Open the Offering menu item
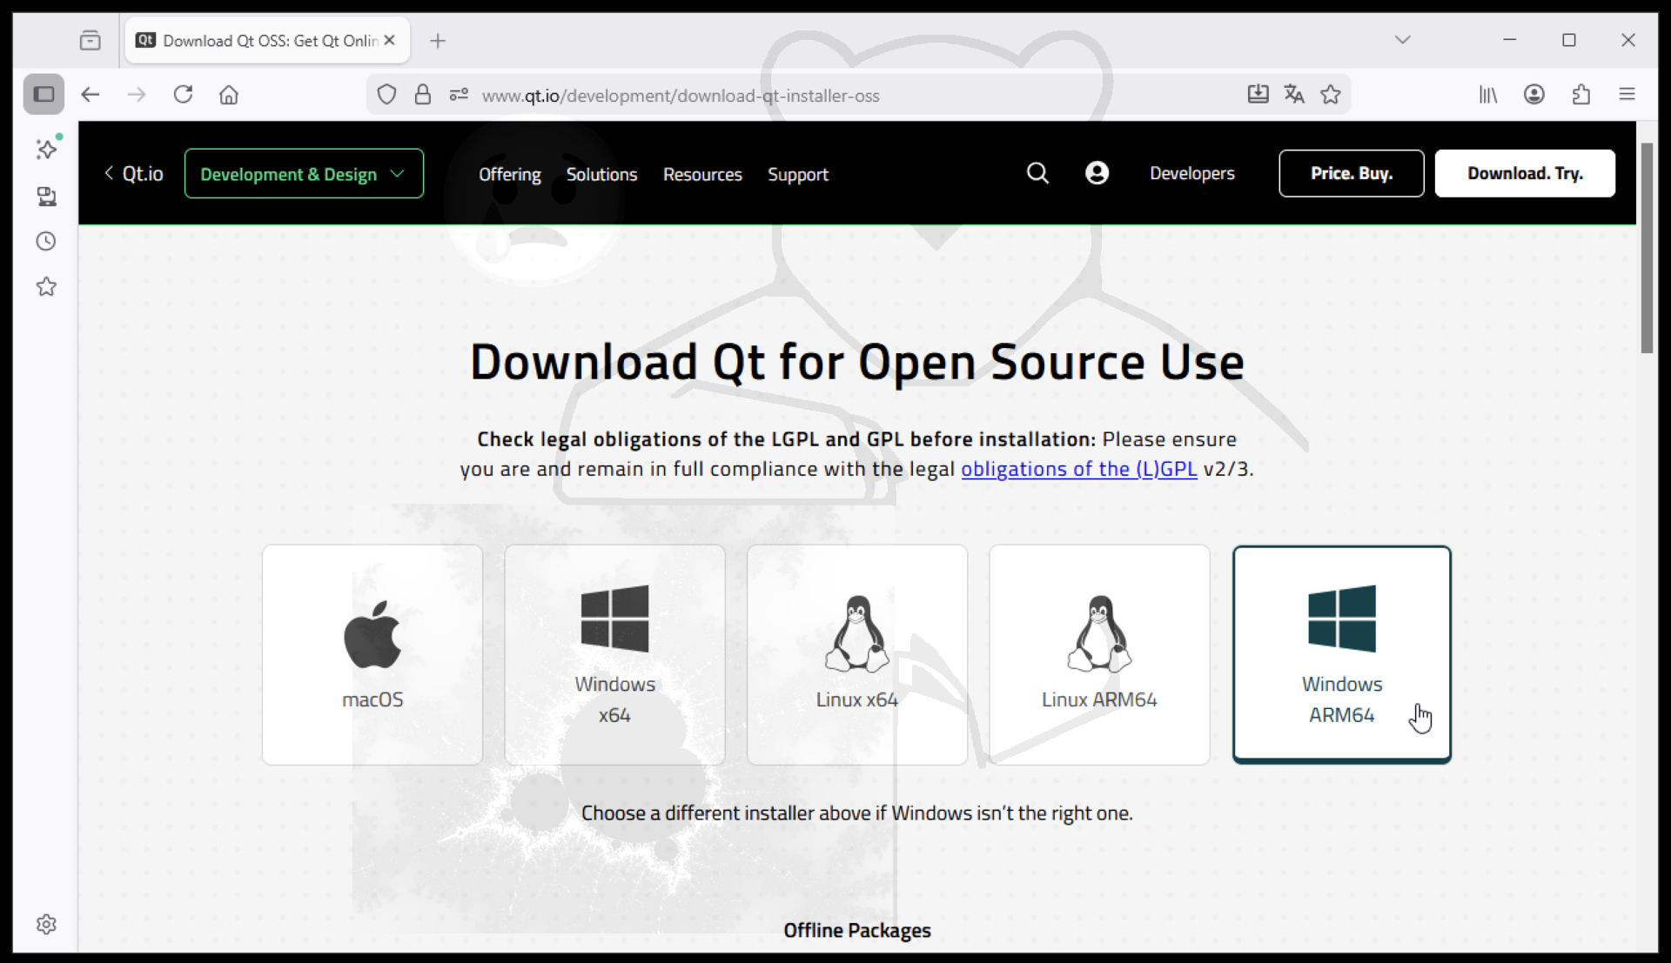This screenshot has width=1671, height=963. tap(509, 175)
